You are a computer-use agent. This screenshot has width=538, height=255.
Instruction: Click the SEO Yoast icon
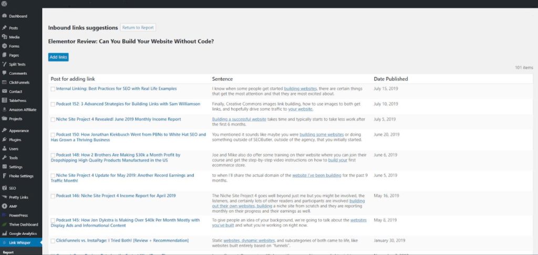point(4,188)
